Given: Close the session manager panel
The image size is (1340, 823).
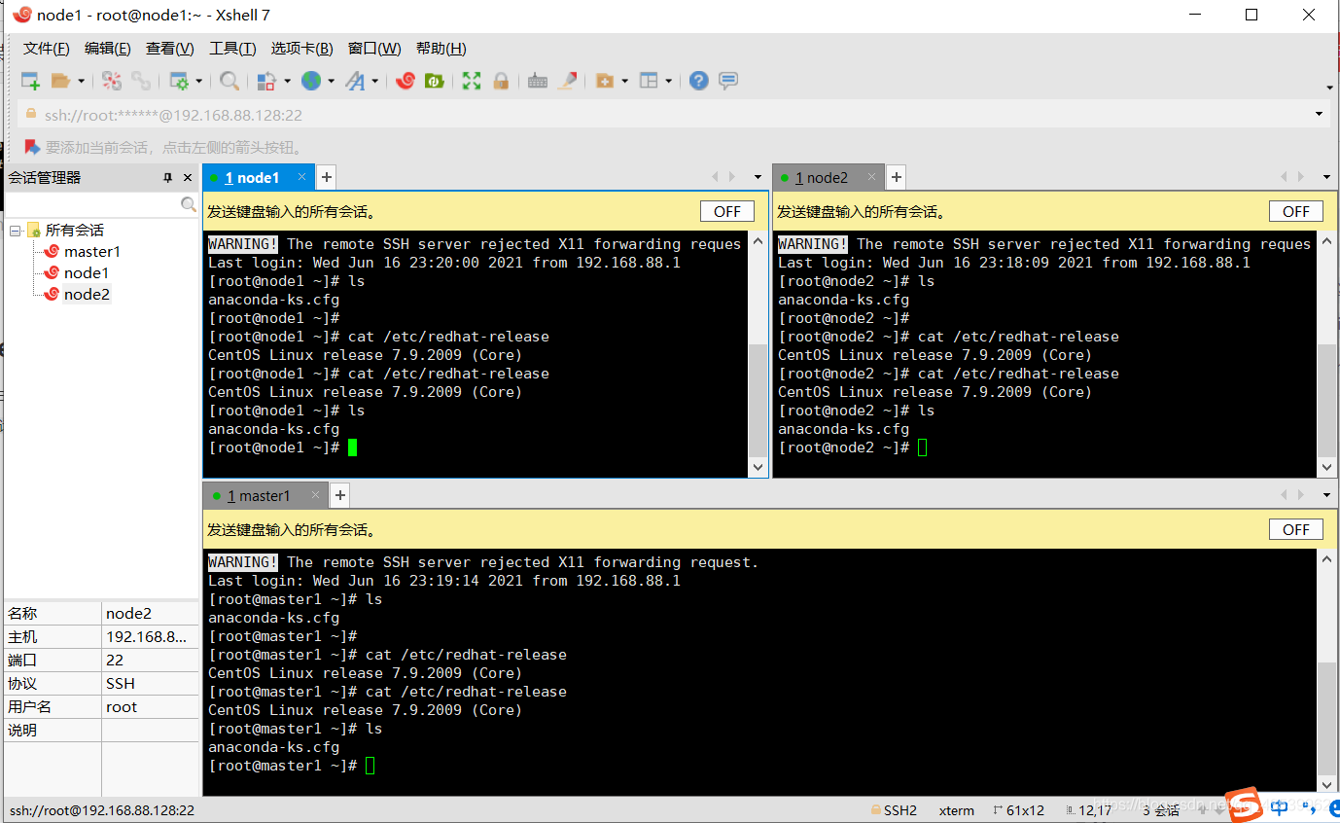Looking at the screenshot, I should click(188, 178).
